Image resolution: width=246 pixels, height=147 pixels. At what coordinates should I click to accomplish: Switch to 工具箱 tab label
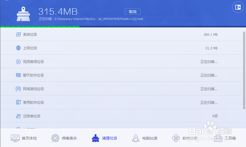coord(230,138)
